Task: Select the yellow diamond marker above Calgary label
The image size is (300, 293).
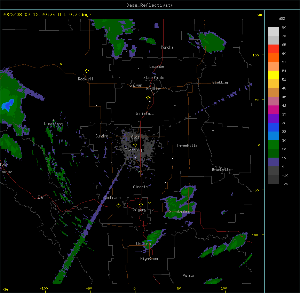Action: pyautogui.click(x=141, y=205)
